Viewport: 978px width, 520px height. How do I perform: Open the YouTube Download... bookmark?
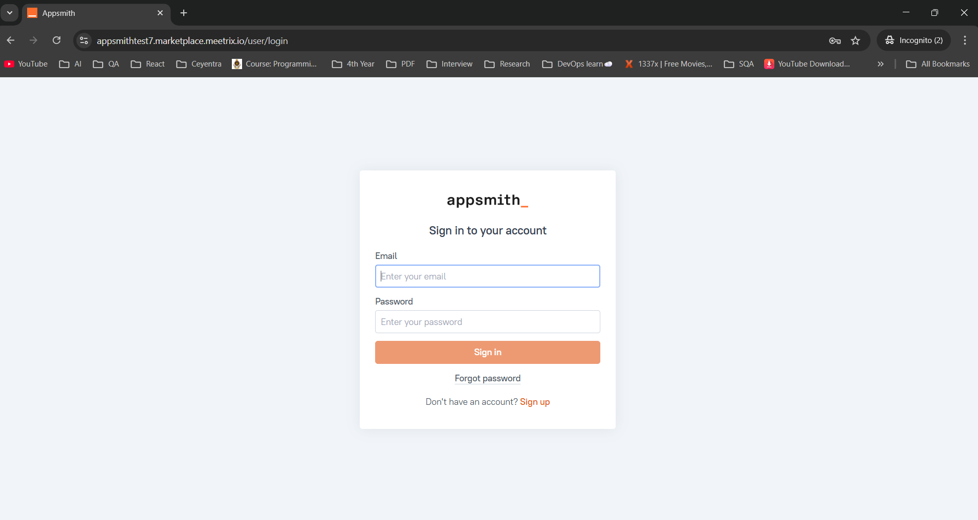pyautogui.click(x=807, y=64)
